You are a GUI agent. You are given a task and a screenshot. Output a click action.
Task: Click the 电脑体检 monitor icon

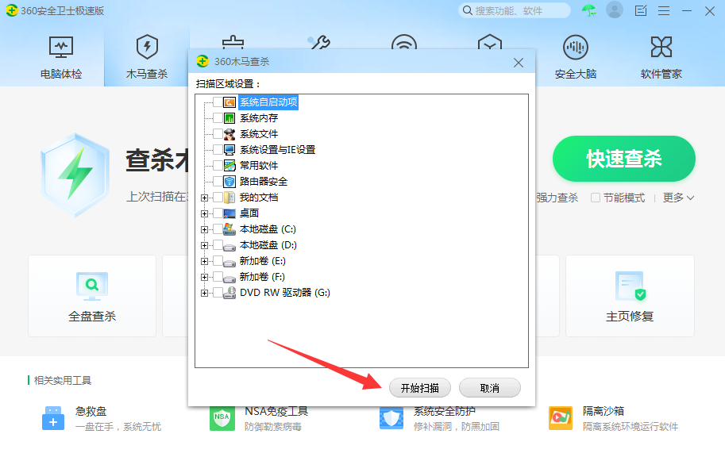point(61,47)
